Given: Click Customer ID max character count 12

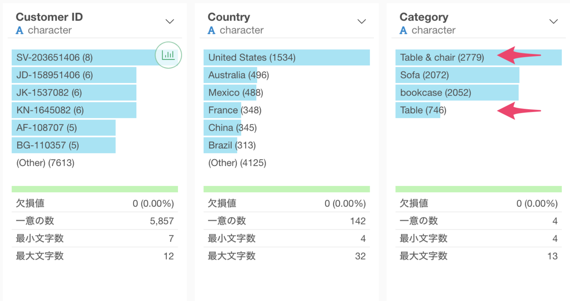Looking at the screenshot, I should point(169,256).
